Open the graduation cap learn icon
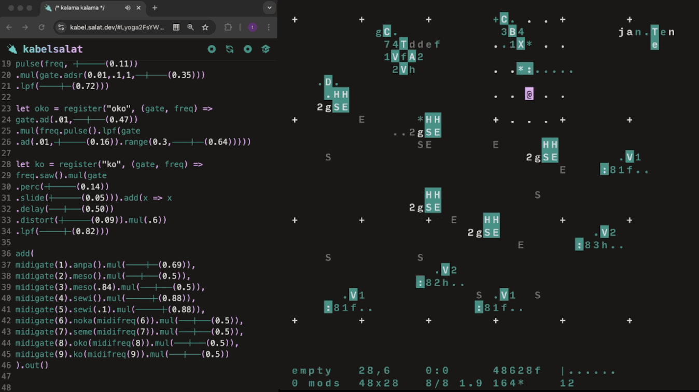Image resolution: width=699 pixels, height=392 pixels. pos(265,49)
